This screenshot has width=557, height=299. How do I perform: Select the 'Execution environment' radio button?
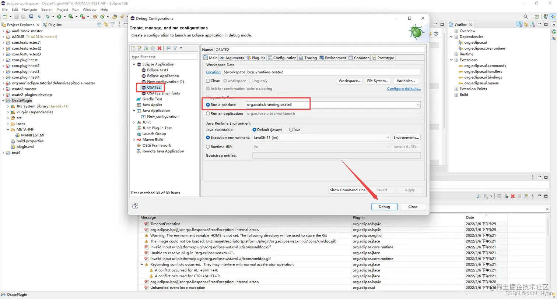coord(208,138)
